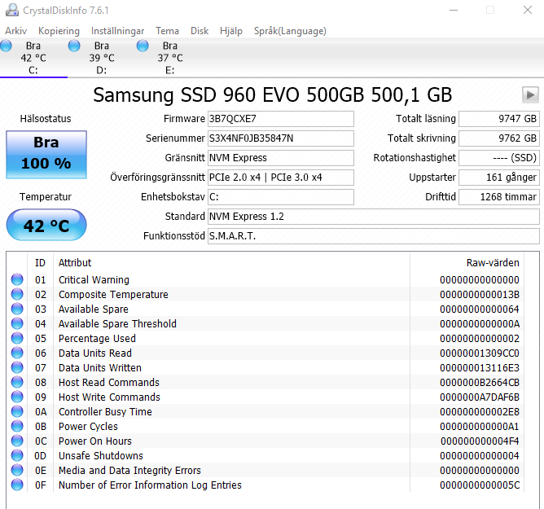Click the Uppstarter value 161 gånger
The width and height of the screenshot is (544, 509).
pyautogui.click(x=499, y=178)
